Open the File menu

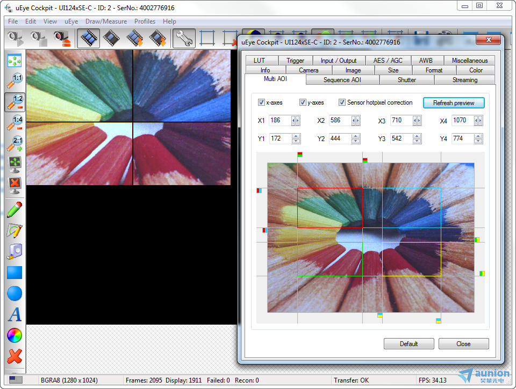tap(13, 21)
